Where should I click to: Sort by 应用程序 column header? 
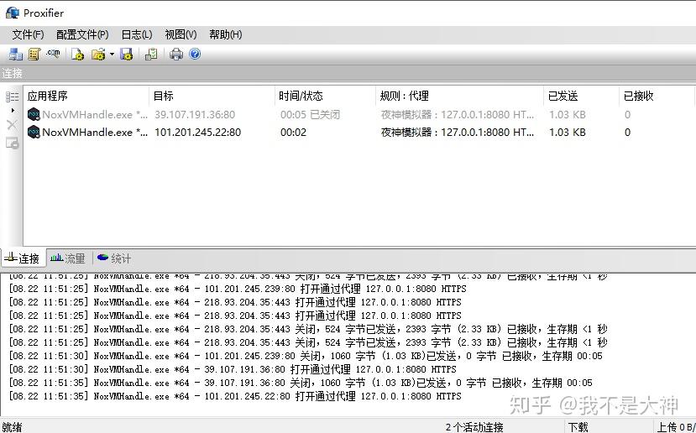pos(86,96)
